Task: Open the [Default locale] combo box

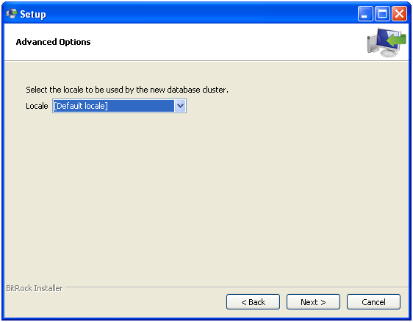Action: [x=119, y=106]
